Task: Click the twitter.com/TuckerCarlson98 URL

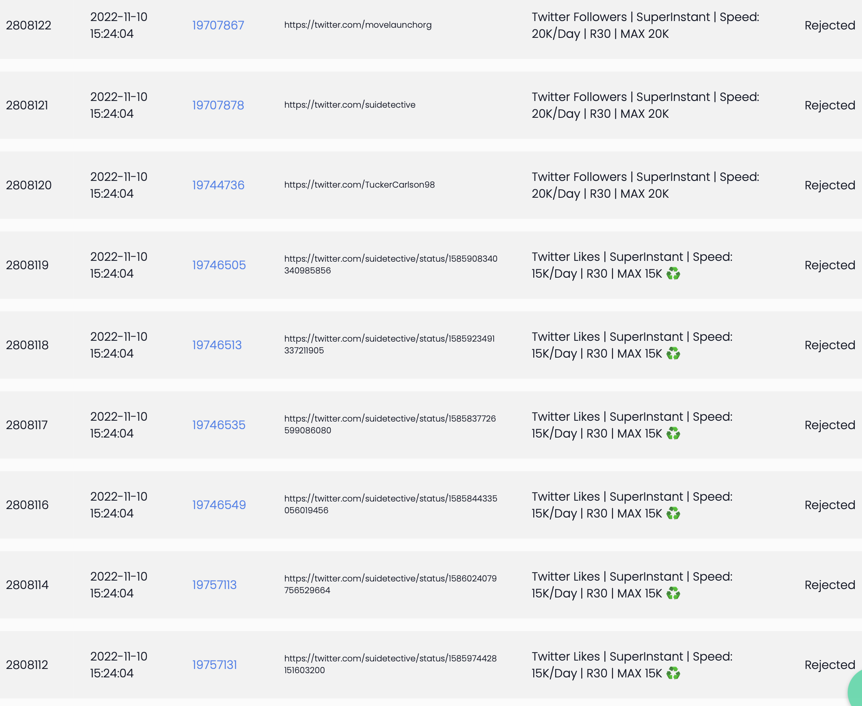Action: point(359,185)
